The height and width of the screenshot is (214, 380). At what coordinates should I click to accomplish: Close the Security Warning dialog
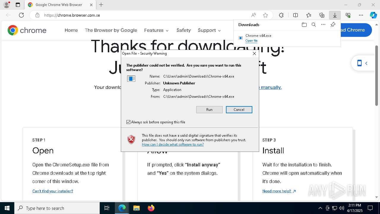254,53
